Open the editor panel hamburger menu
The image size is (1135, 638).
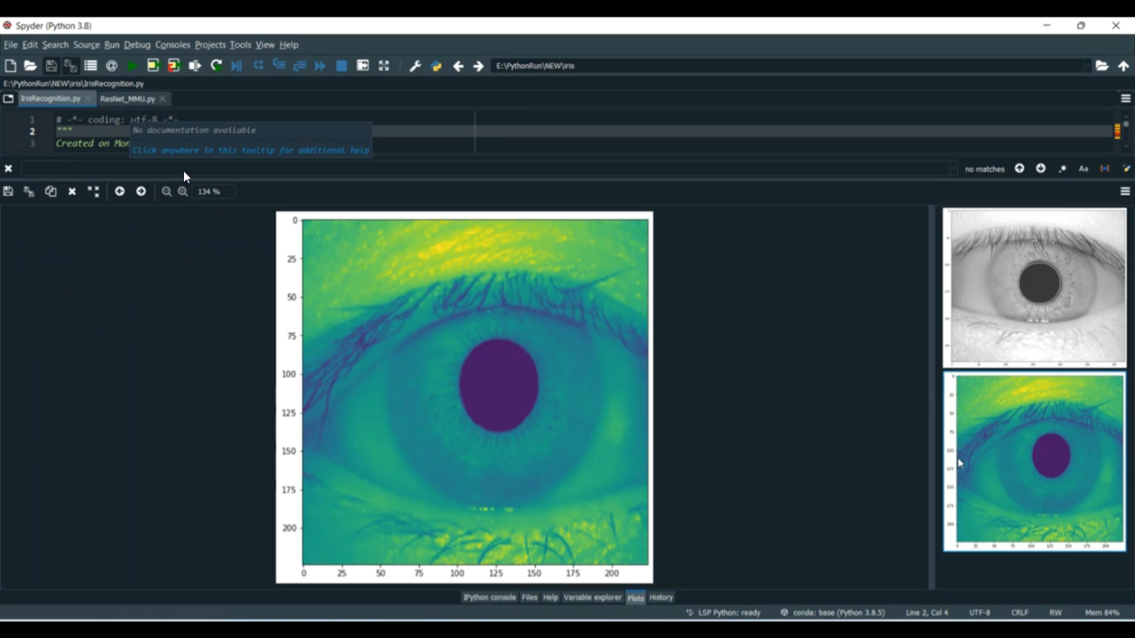(x=1124, y=98)
